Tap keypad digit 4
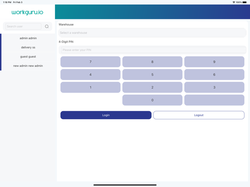This screenshot has height=187, width=250. pyautogui.click(x=90, y=74)
